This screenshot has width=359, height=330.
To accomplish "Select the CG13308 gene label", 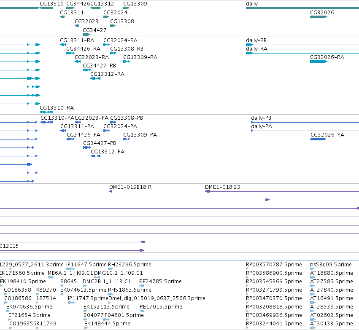I will click(122, 21).
